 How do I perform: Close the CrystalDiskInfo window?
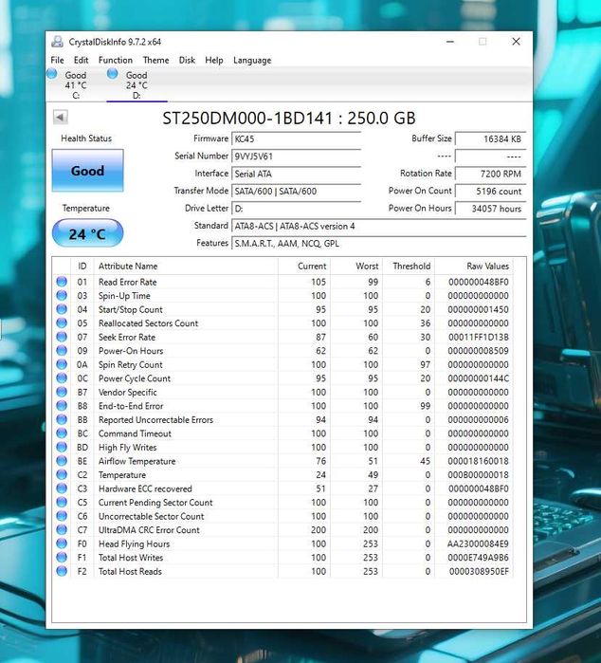[x=516, y=42]
